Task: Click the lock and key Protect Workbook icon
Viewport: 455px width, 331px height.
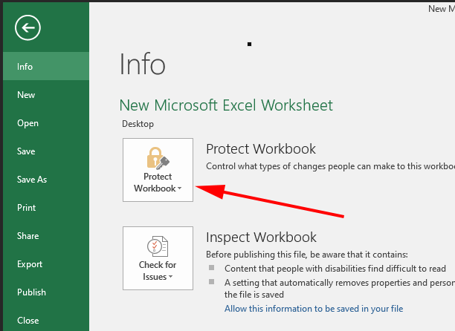Action: click(158, 157)
